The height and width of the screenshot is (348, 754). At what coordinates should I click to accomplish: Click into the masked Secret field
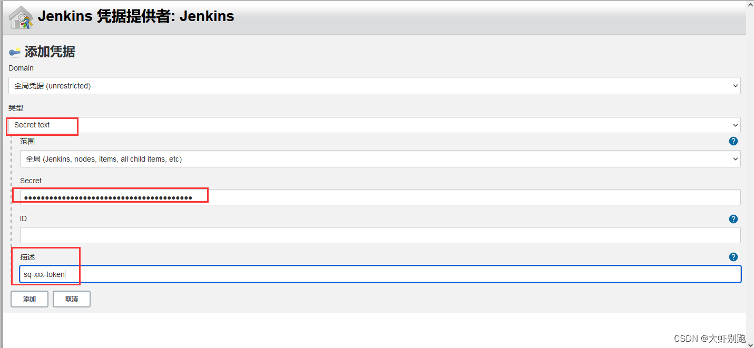point(380,197)
